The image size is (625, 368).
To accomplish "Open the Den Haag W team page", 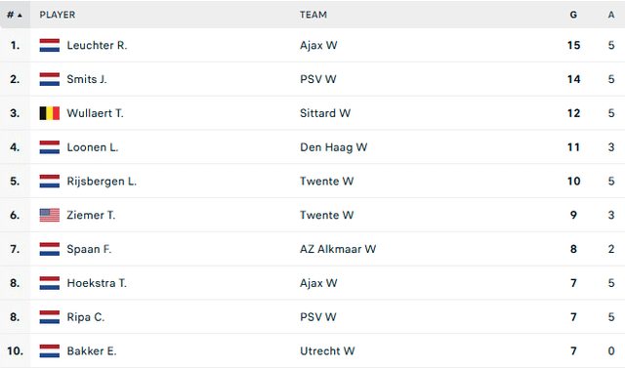I will coord(334,147).
